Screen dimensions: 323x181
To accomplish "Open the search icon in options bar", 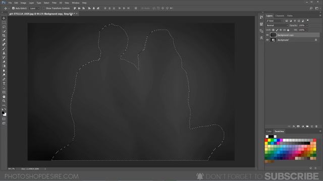I will tap(311, 8).
